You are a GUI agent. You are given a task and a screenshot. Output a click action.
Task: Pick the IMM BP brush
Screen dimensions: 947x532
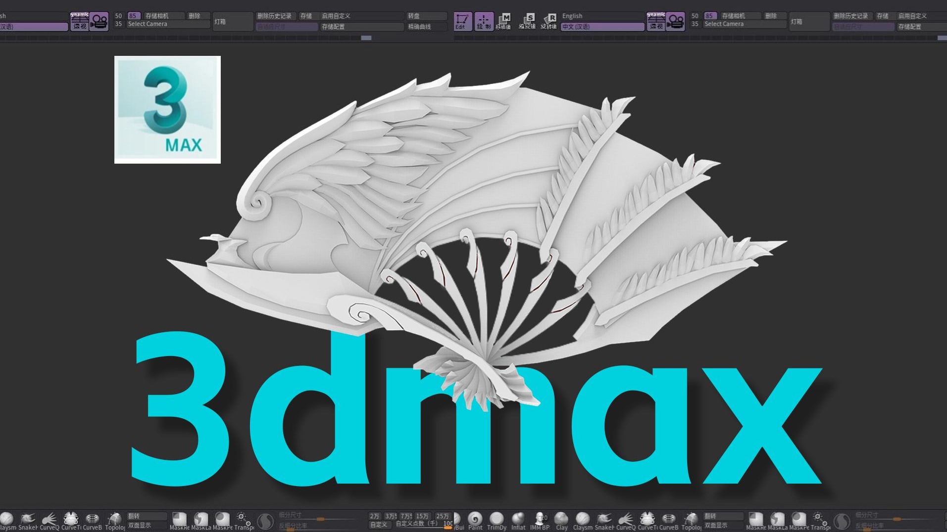[540, 521]
